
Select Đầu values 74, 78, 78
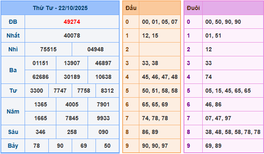[155, 118]
